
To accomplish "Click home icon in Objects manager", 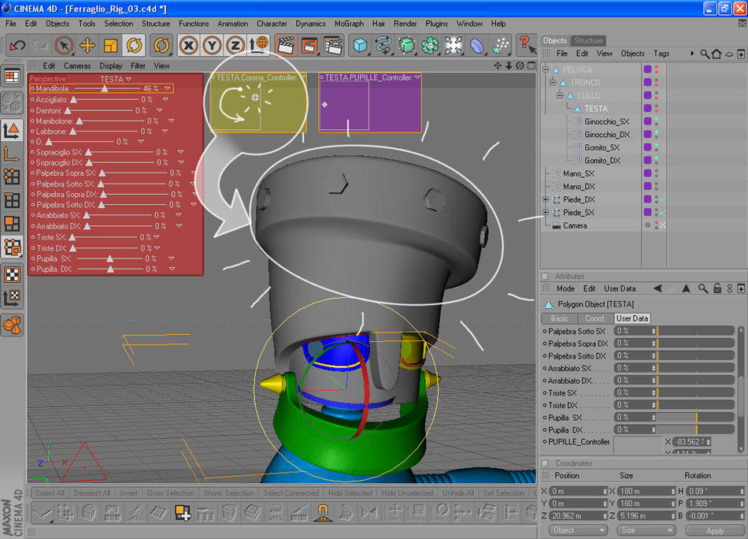I will [x=717, y=54].
